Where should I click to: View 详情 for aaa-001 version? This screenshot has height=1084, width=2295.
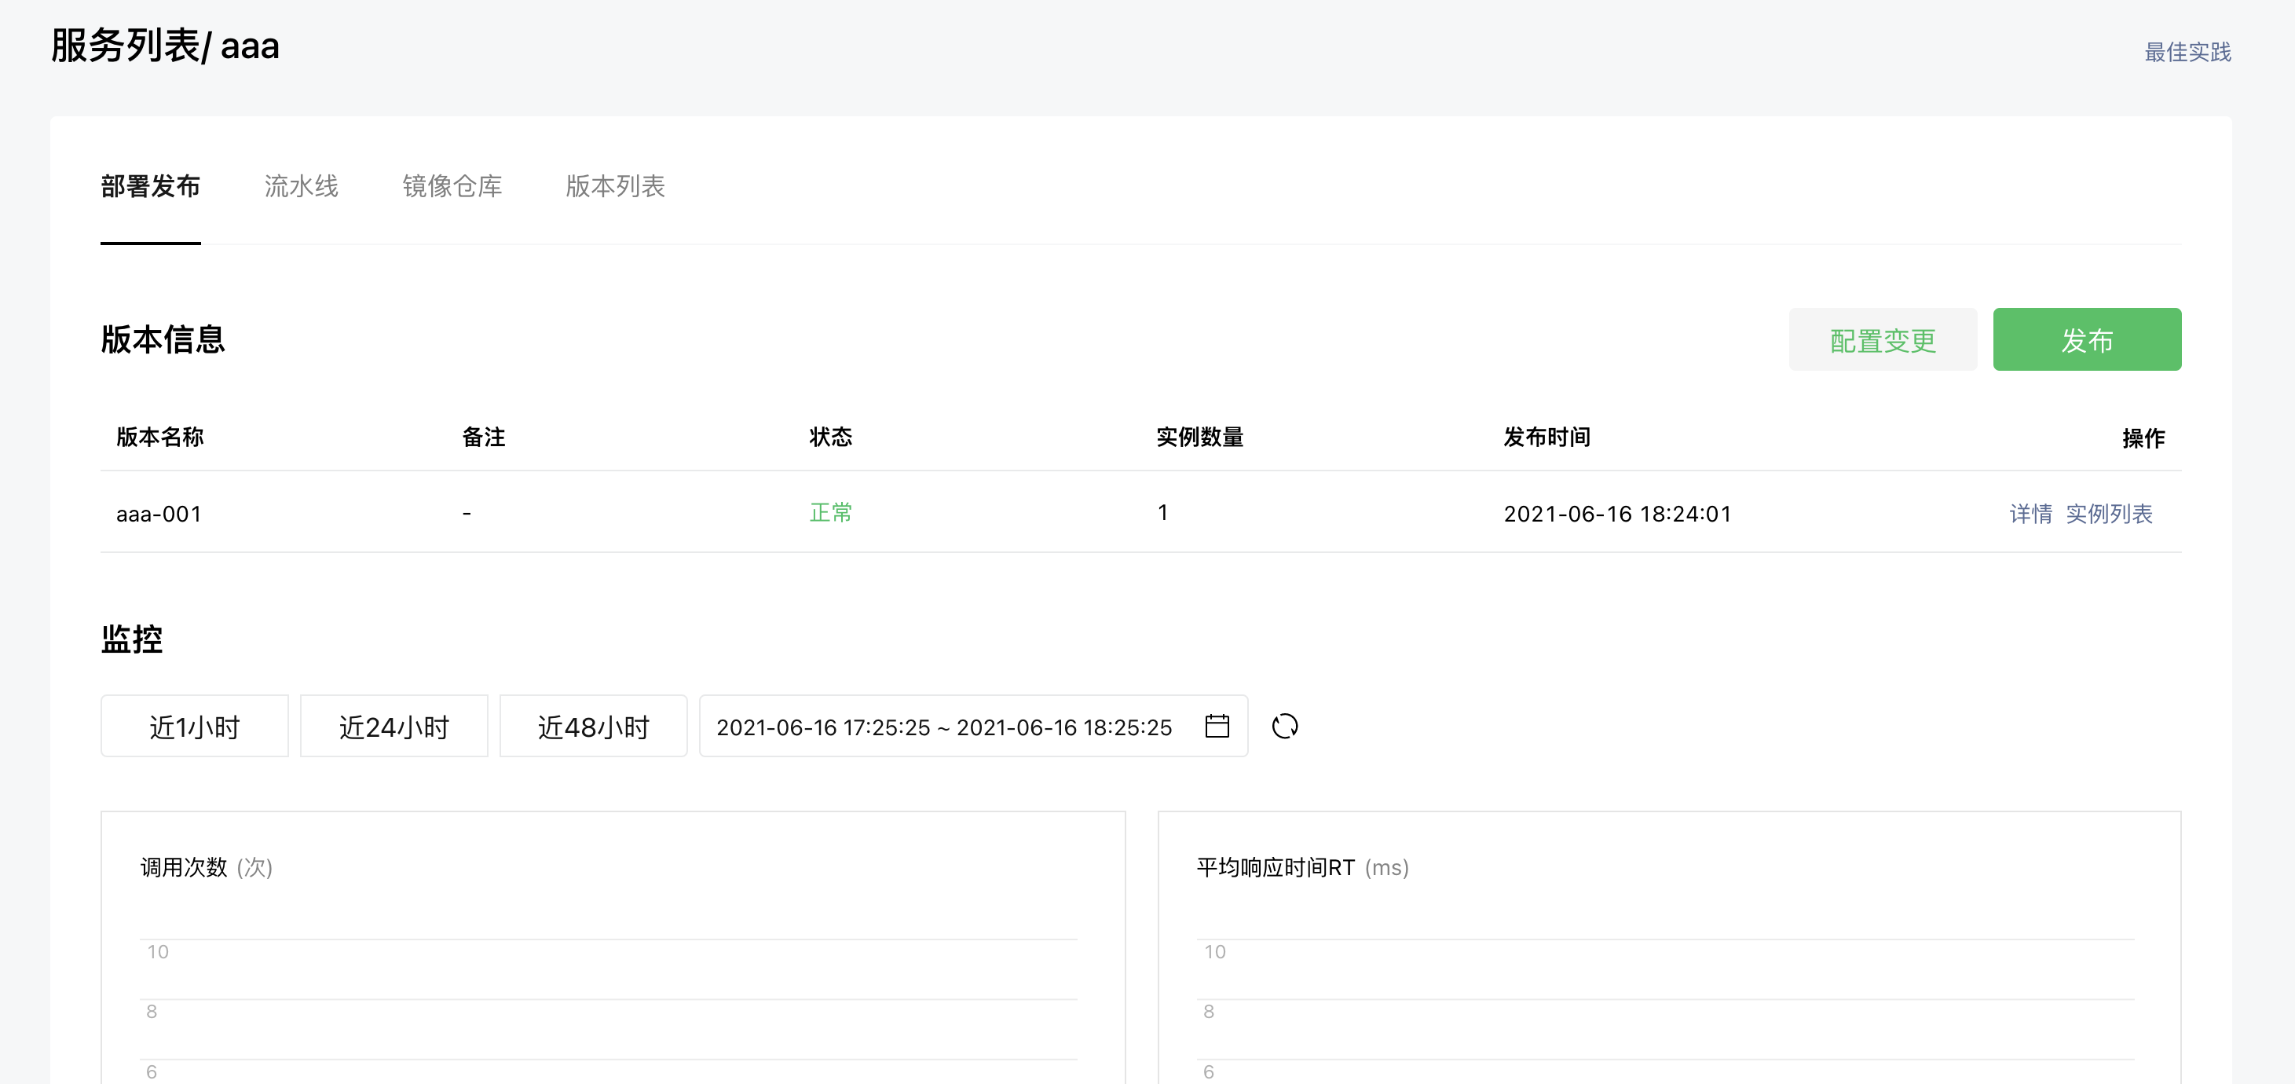pos(2030,513)
